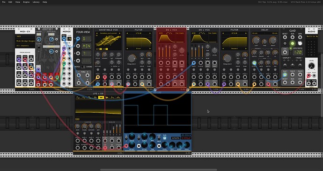The image size is (323, 171).
Task: Click the 4.517s time readout on scope
Action: coord(175,138)
